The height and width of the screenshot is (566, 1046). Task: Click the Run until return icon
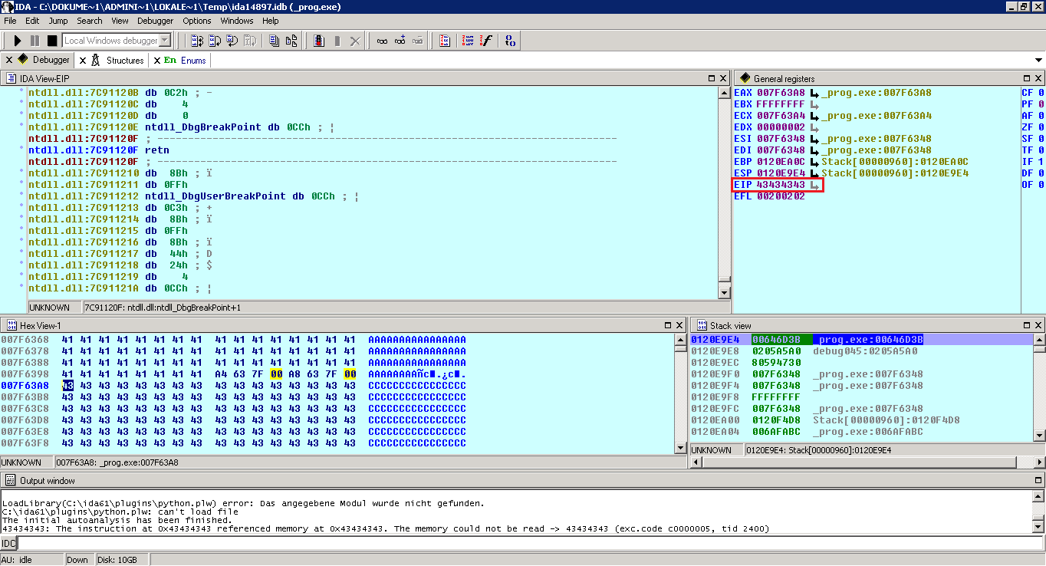click(232, 41)
